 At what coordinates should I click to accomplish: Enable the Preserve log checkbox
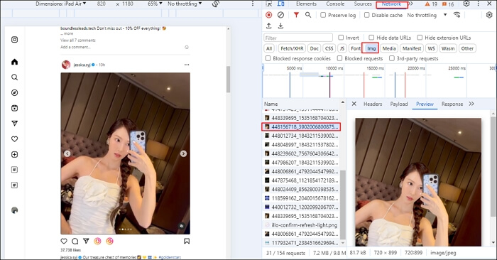[x=323, y=15]
